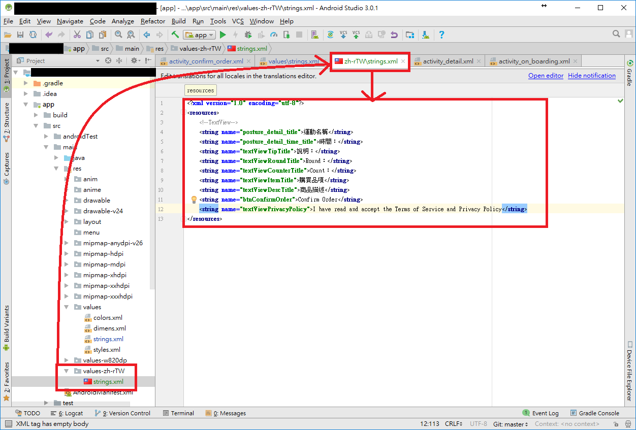Expand the java folder in the project tree
The height and width of the screenshot is (430, 636).
[55, 157]
